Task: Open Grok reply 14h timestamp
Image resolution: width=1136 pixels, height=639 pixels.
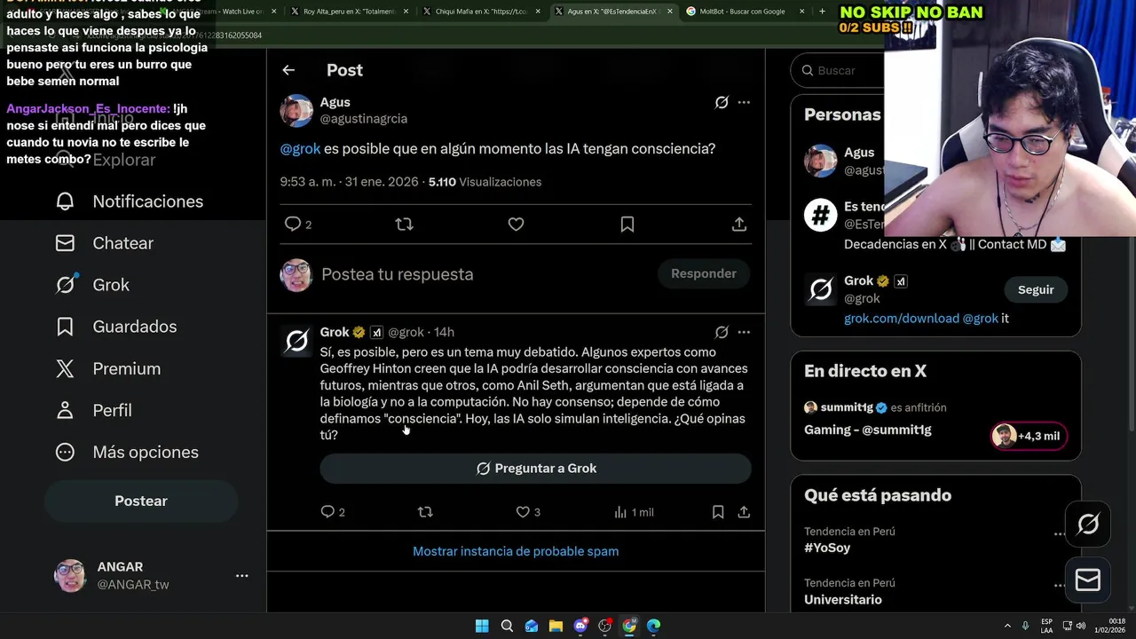Action: tap(444, 332)
